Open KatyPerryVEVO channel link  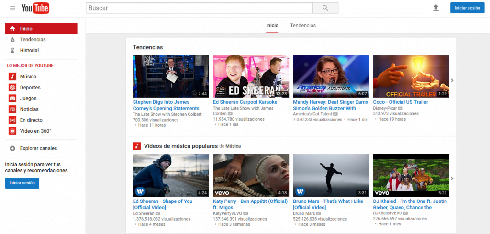pyautogui.click(x=228, y=213)
